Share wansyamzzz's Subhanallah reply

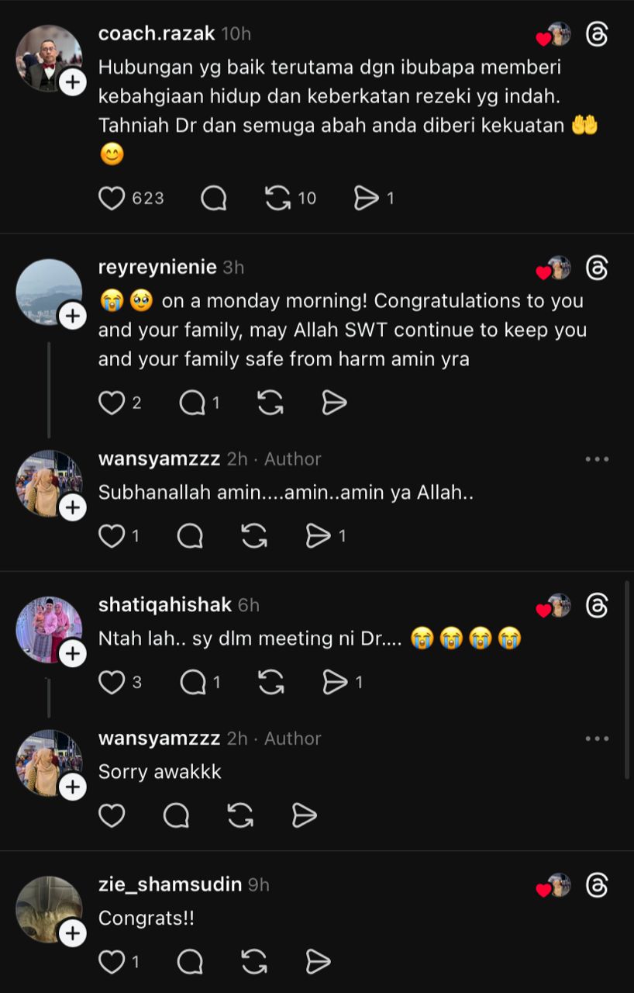pyautogui.click(x=318, y=535)
